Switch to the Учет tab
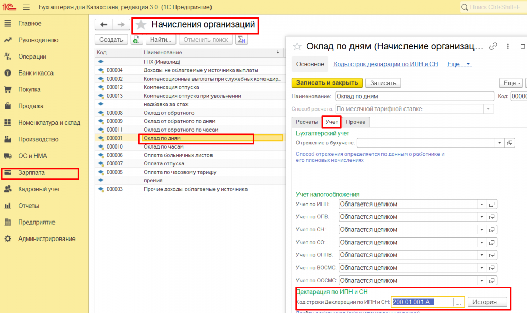 click(331, 122)
